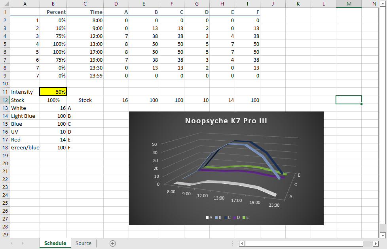Click legend entry D in the chart

click(237, 217)
